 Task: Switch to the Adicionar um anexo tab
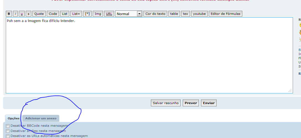[x=41, y=118]
